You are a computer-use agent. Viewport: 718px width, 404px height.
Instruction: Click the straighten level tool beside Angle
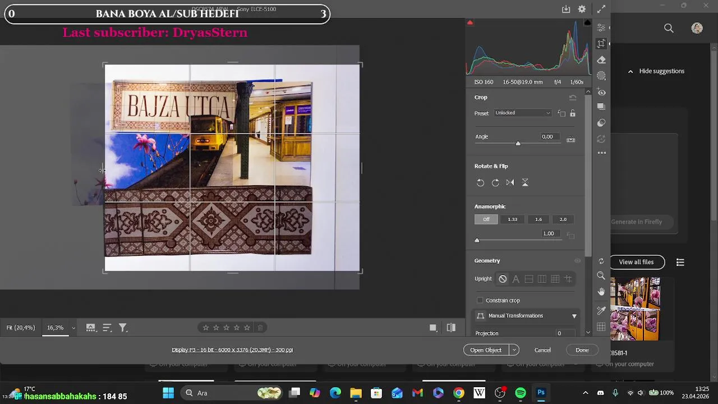pyautogui.click(x=571, y=139)
